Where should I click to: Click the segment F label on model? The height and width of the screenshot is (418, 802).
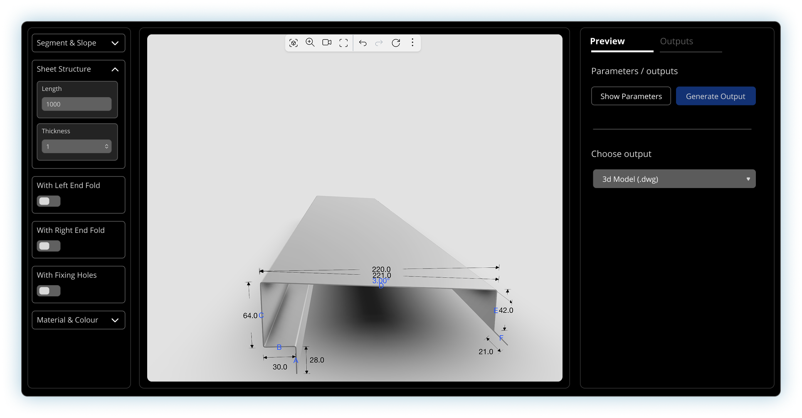[501, 338]
